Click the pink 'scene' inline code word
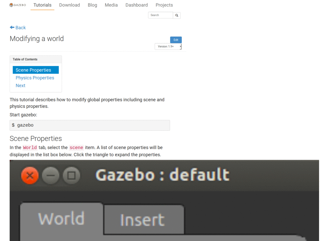The width and height of the screenshot is (321, 241). point(76,147)
